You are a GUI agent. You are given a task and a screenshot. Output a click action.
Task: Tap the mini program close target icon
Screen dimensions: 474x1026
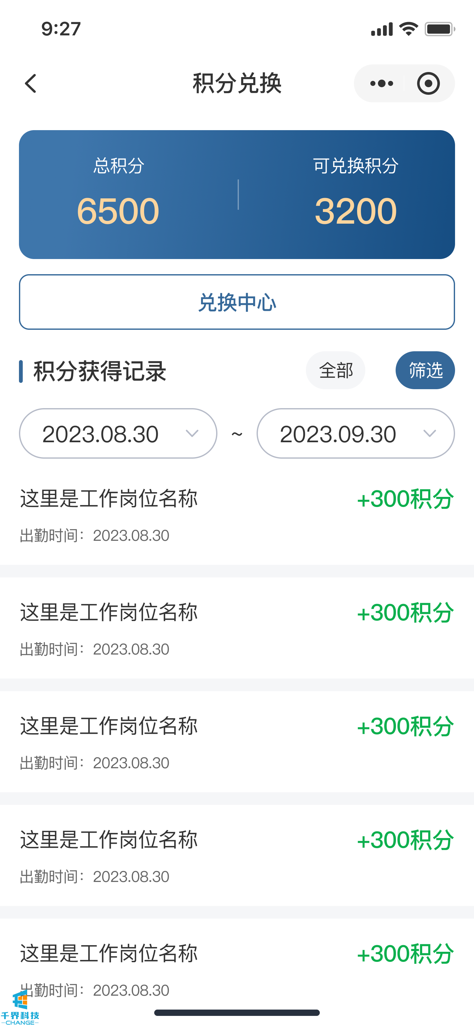pyautogui.click(x=428, y=84)
